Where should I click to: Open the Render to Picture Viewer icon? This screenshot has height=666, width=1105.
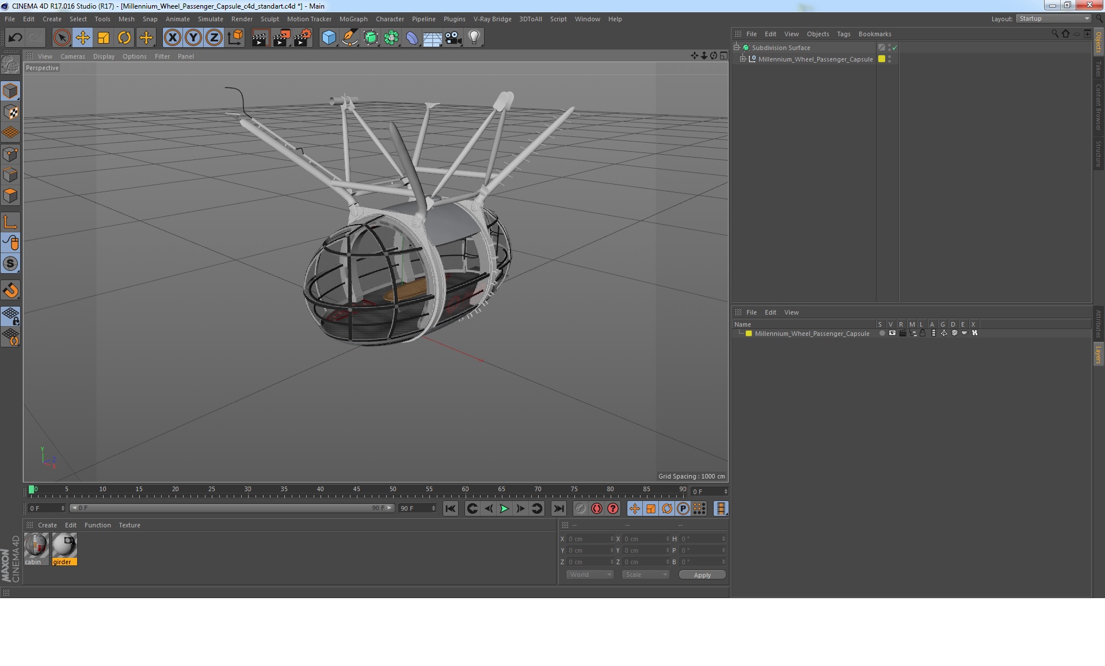[x=281, y=38]
